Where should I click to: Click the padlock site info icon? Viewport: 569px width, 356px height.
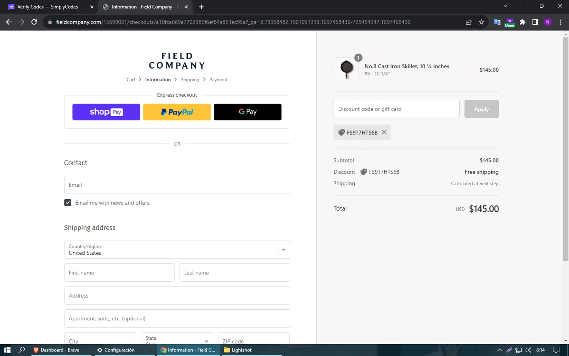50,22
